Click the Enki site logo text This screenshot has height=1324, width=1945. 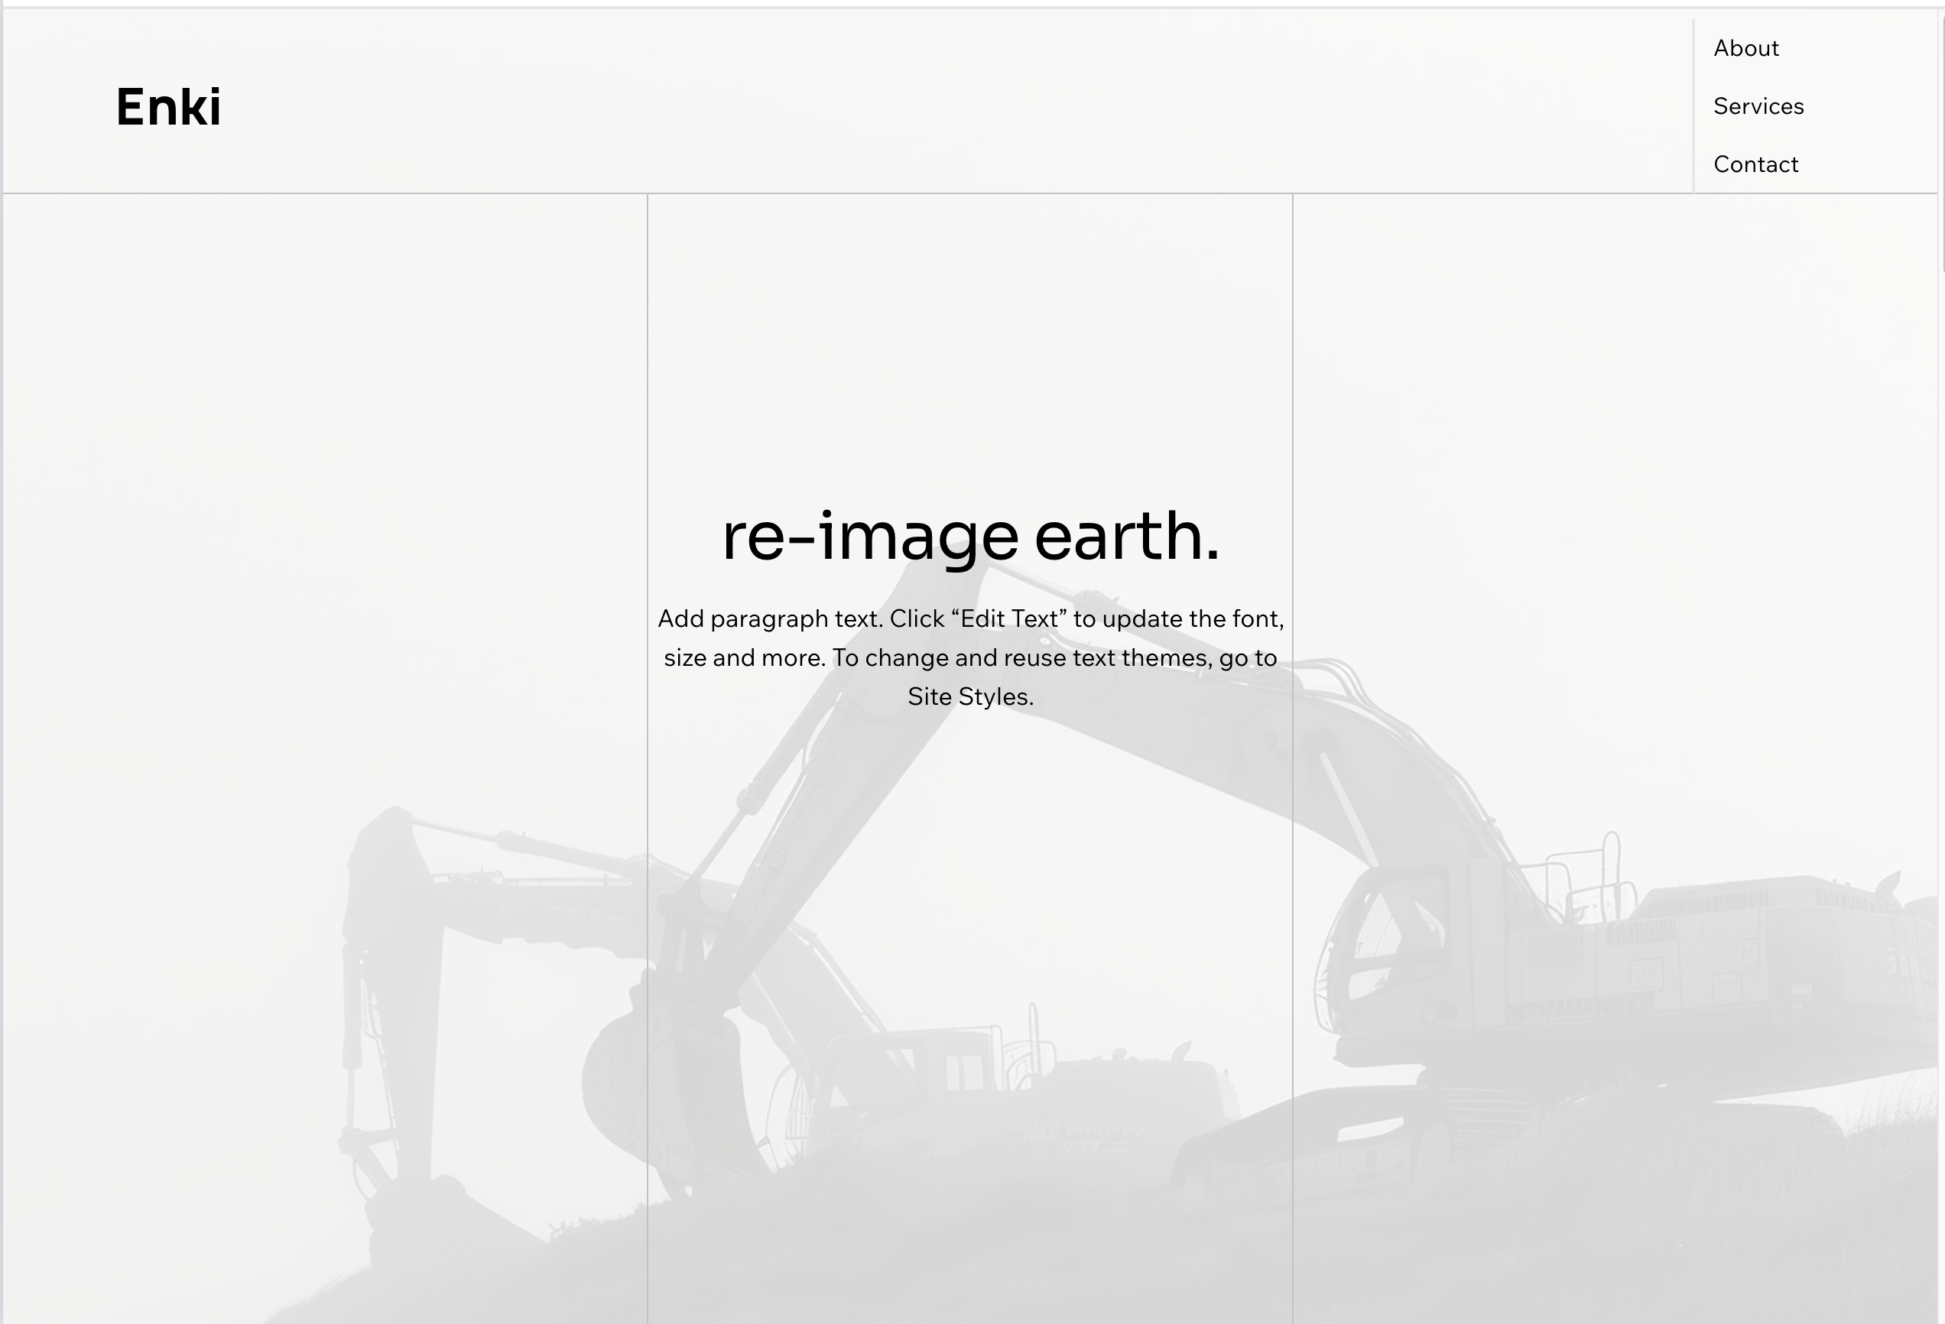click(168, 107)
